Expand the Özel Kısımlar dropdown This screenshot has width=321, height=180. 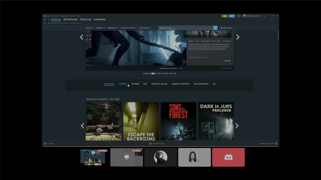145,28
